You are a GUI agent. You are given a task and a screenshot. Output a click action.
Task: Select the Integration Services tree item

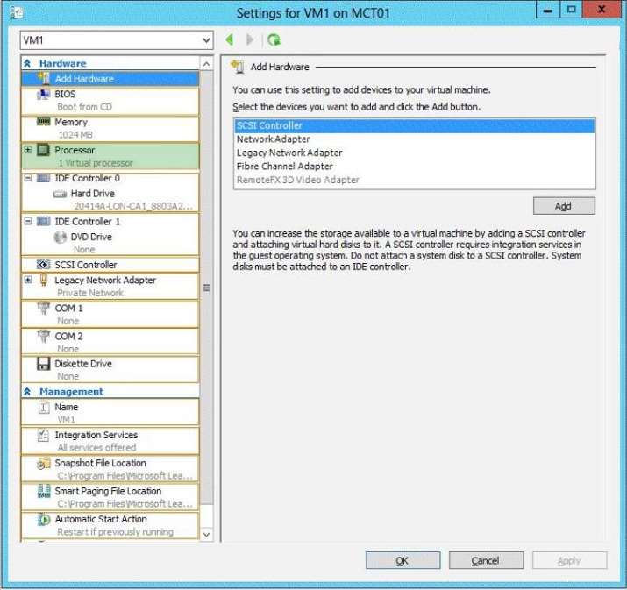[110, 441]
